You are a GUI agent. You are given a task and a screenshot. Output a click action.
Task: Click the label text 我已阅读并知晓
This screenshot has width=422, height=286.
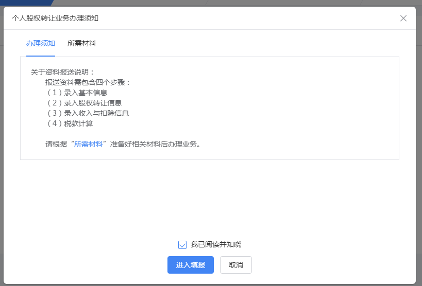point(216,245)
